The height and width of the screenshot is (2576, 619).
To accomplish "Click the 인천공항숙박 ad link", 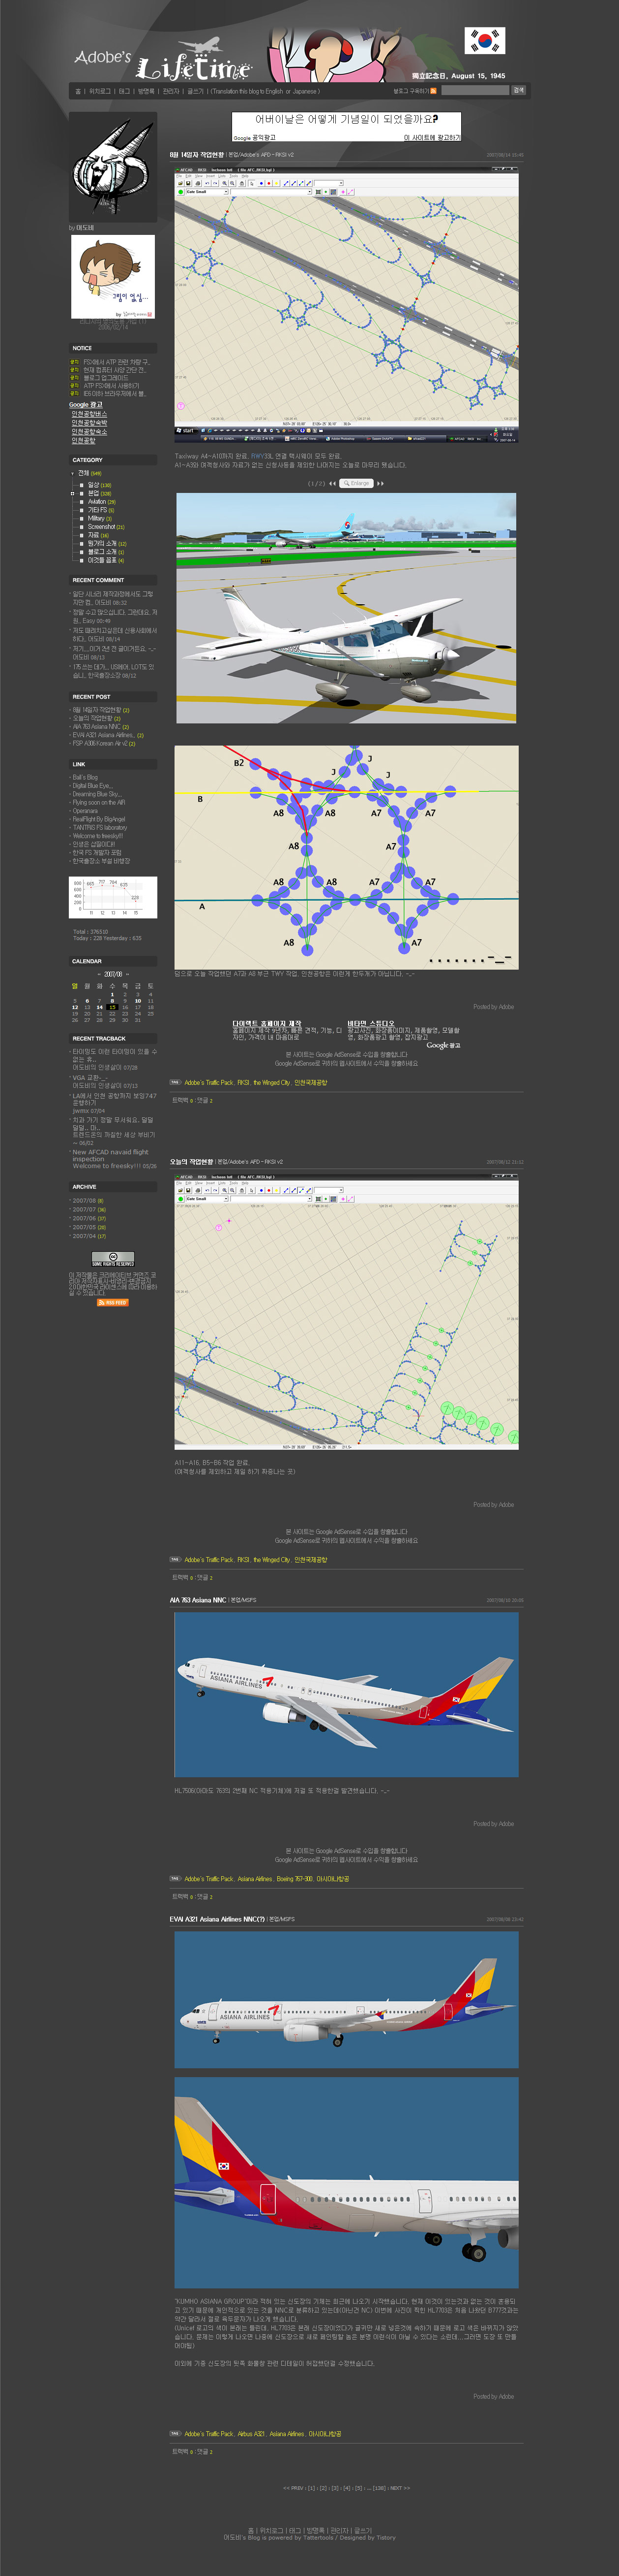I will (89, 423).
